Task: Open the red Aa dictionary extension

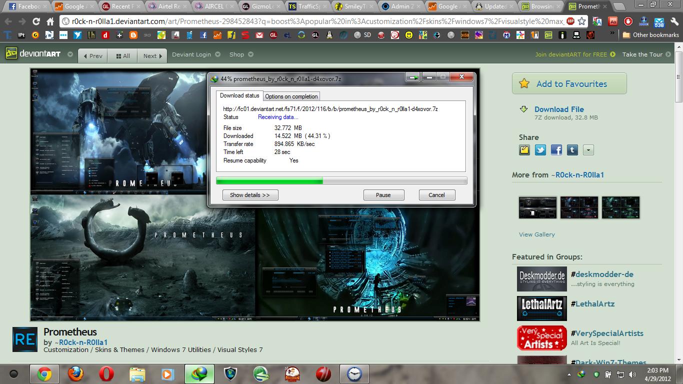Action: (613, 21)
